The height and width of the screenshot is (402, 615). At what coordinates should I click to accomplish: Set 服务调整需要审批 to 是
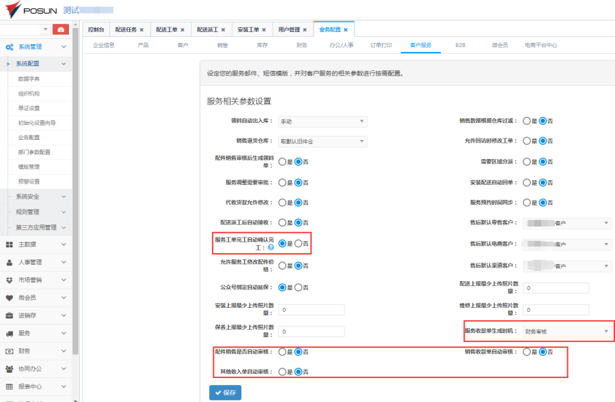click(x=282, y=183)
